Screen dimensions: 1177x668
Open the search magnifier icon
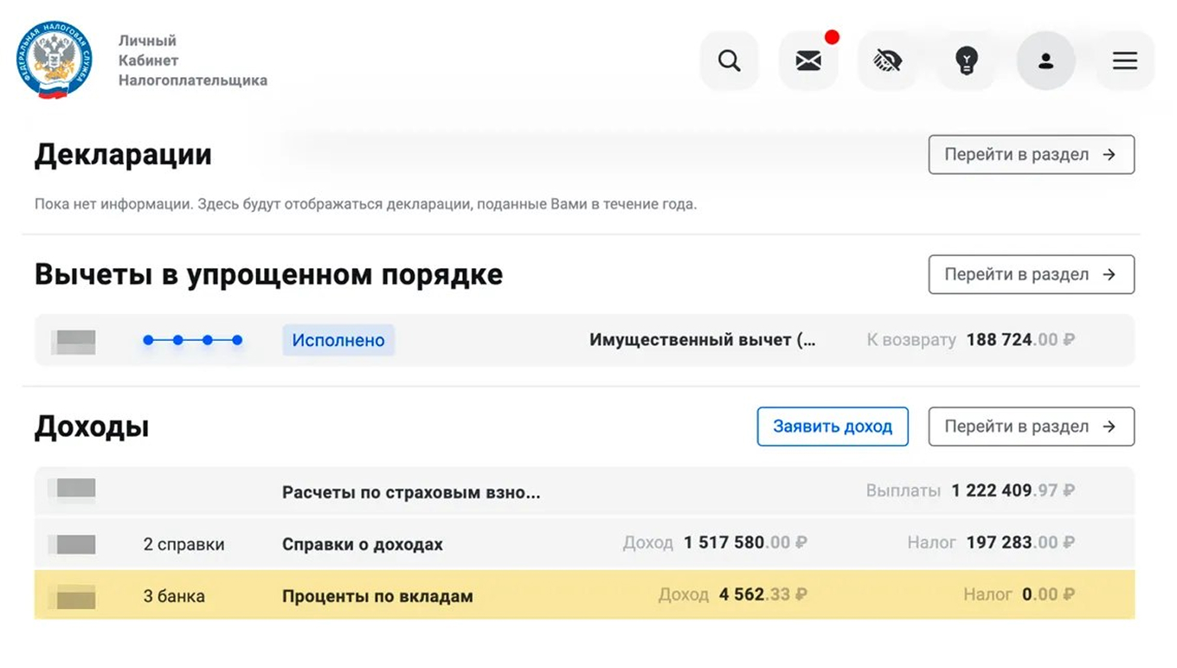point(730,61)
